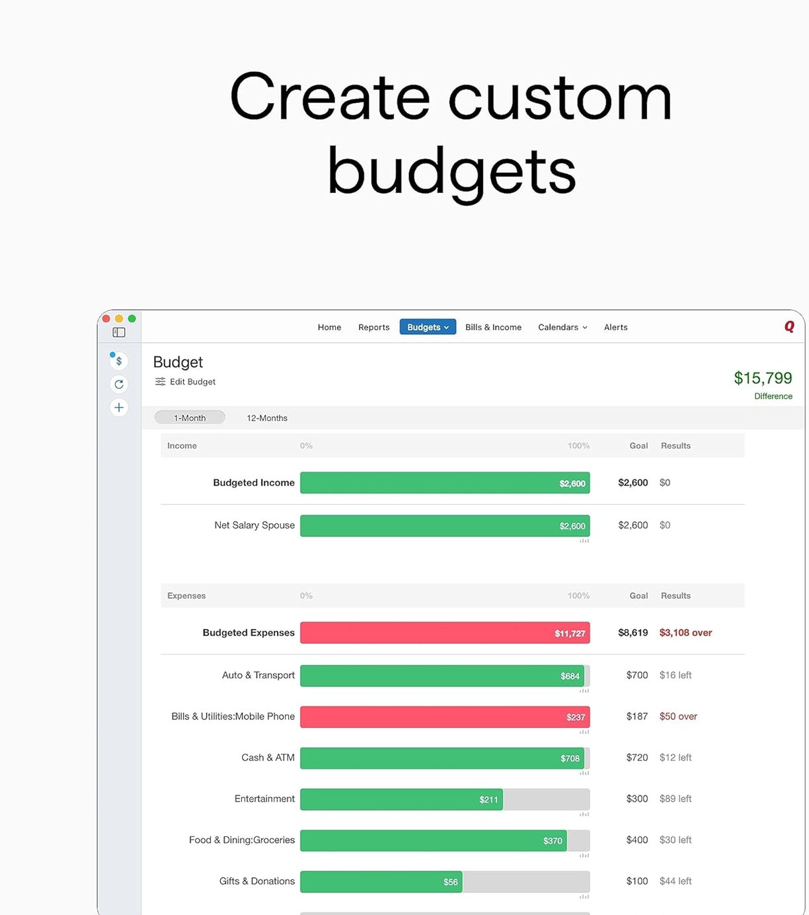This screenshot has height=915, width=809.
Task: Click the Quicken Q logo
Action: point(789,326)
